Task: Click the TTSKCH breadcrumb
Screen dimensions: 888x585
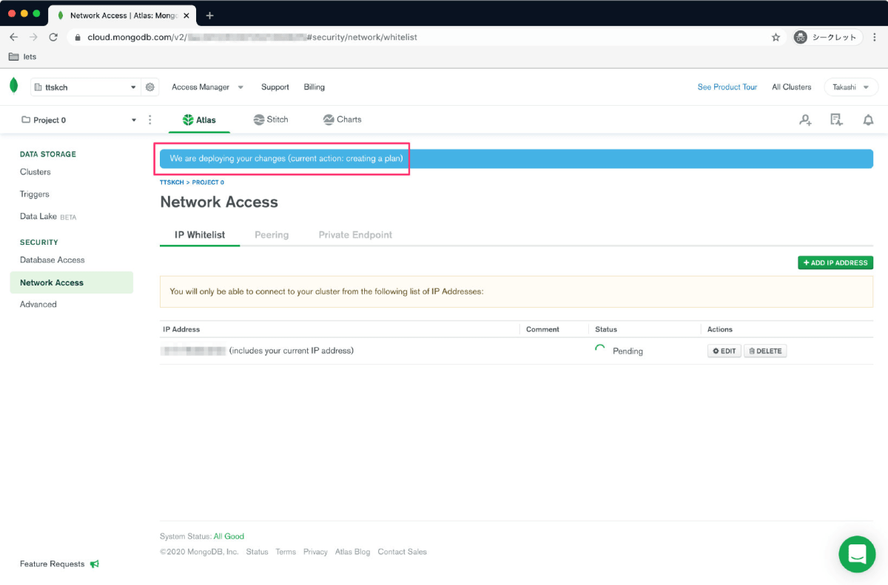Action: point(172,182)
